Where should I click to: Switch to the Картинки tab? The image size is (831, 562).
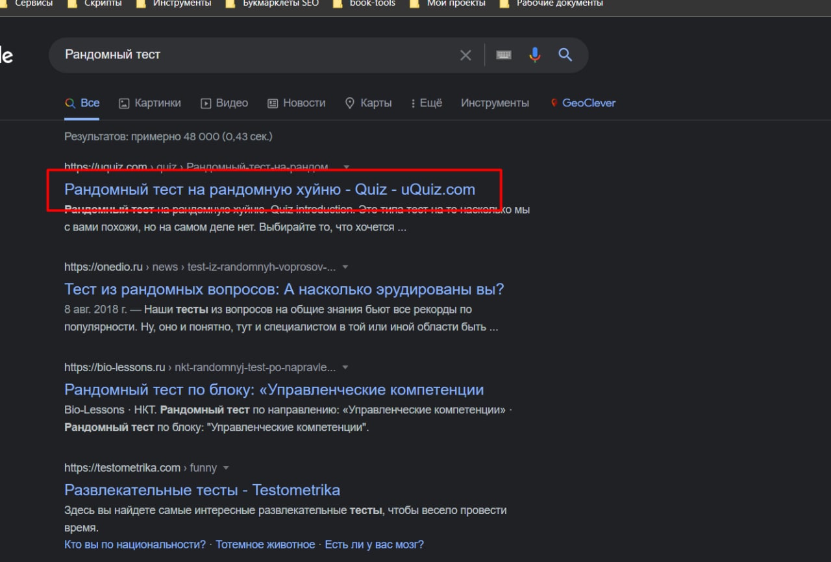click(150, 103)
